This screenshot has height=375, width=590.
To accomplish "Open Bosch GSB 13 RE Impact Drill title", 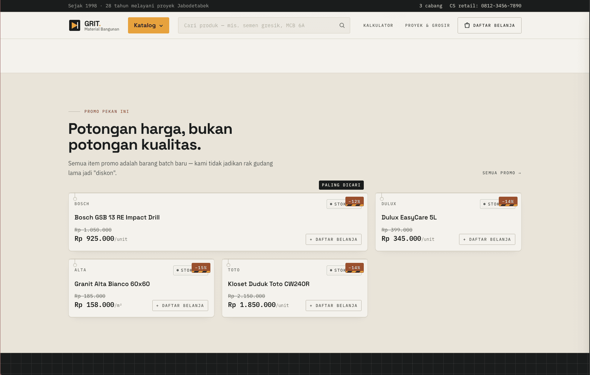I will click(x=117, y=217).
